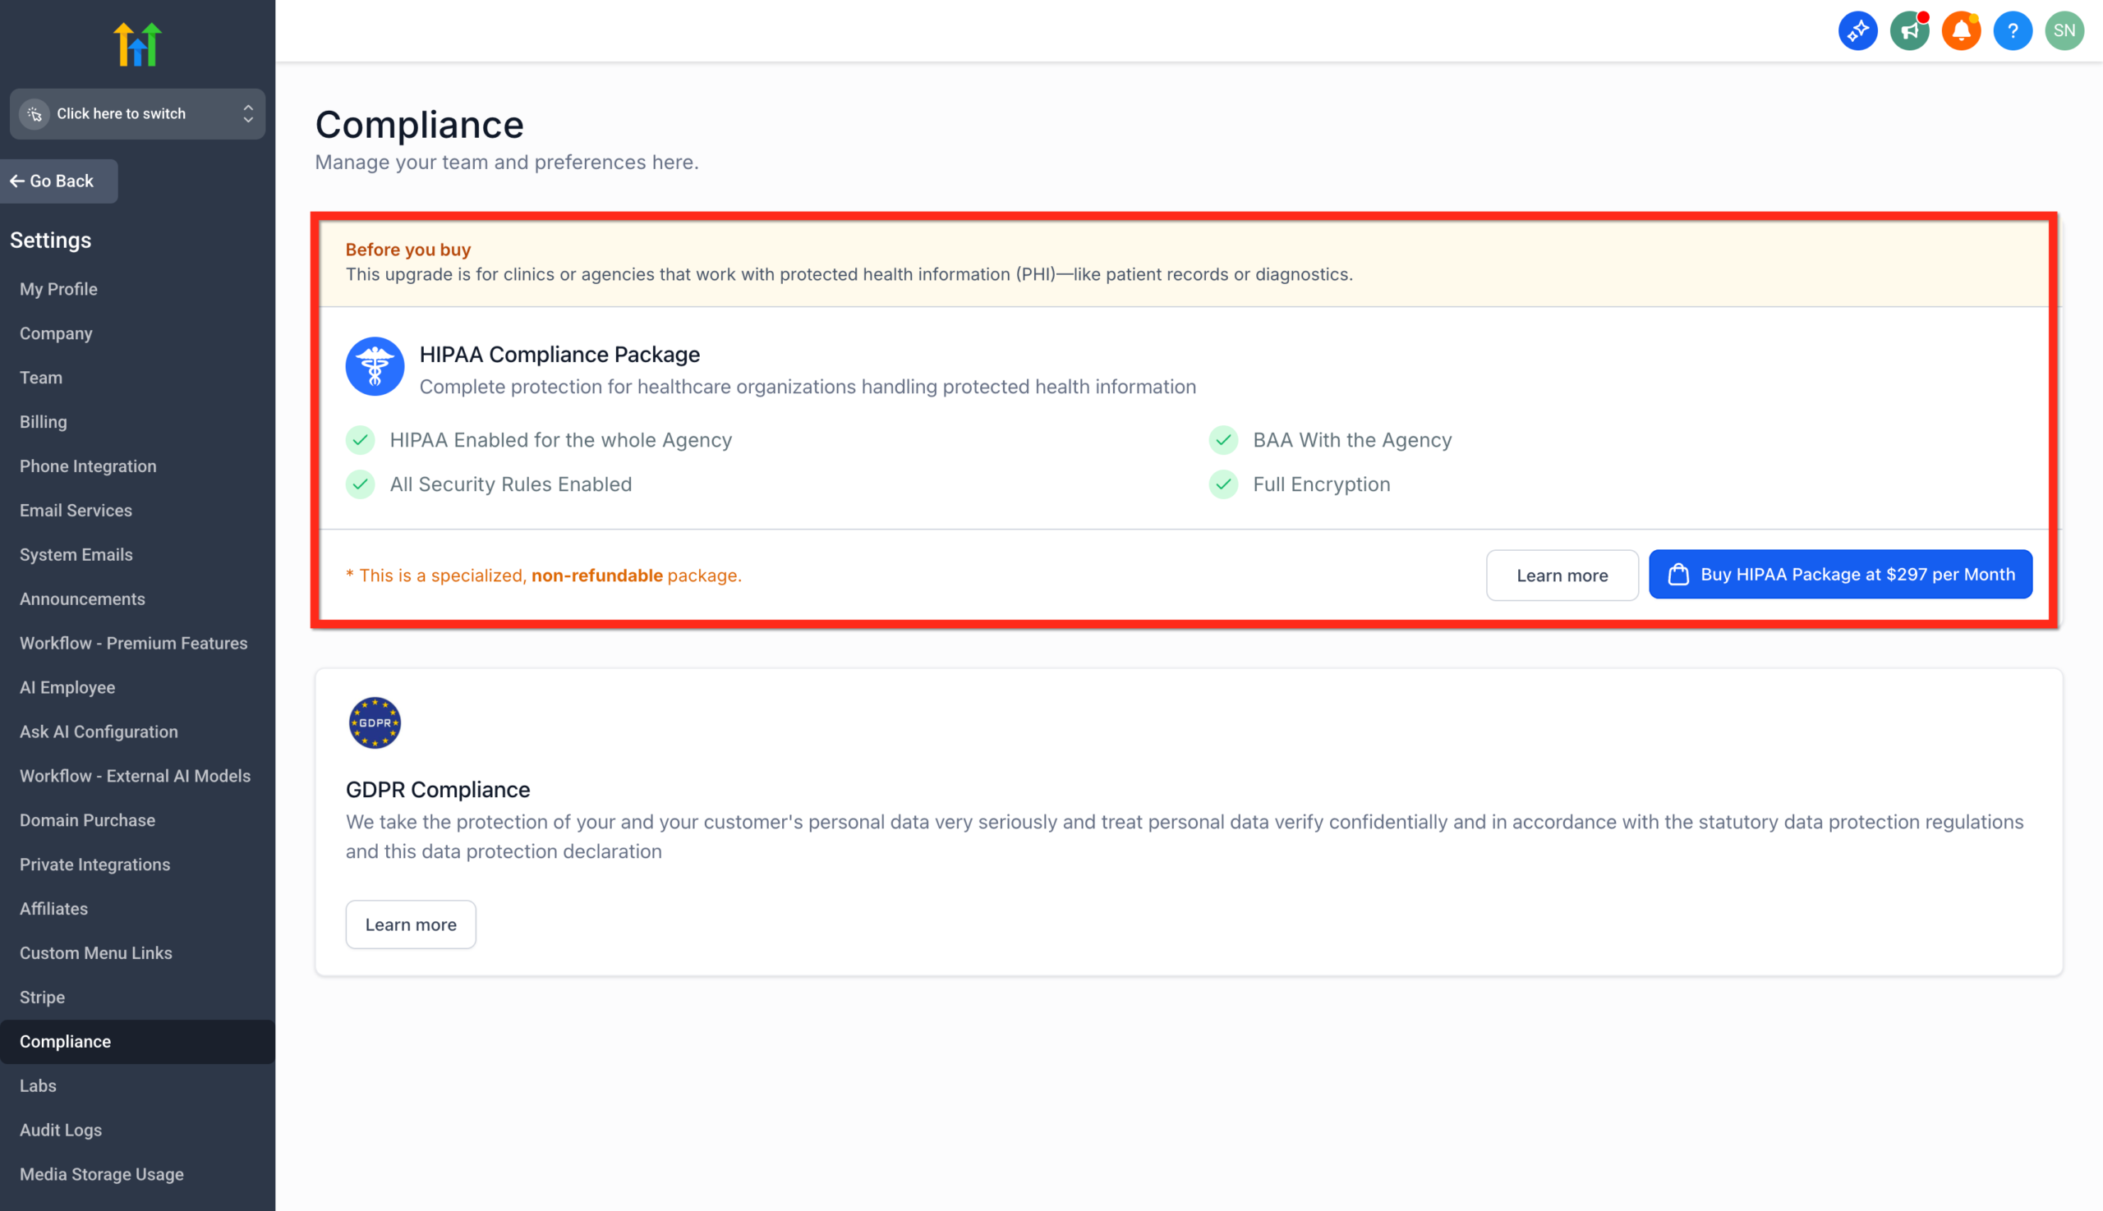Click Buy HIPAA Package at $297 per Month
Viewport: 2103px width, 1211px height.
coord(1839,574)
